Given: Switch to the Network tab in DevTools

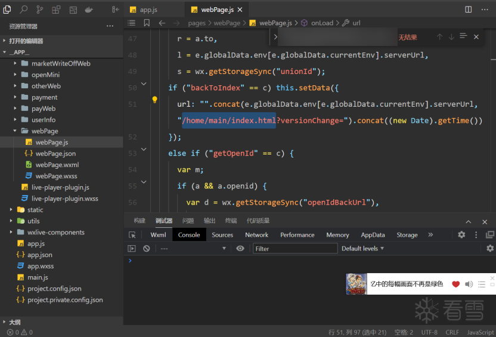Looking at the screenshot, I should pyautogui.click(x=256, y=235).
